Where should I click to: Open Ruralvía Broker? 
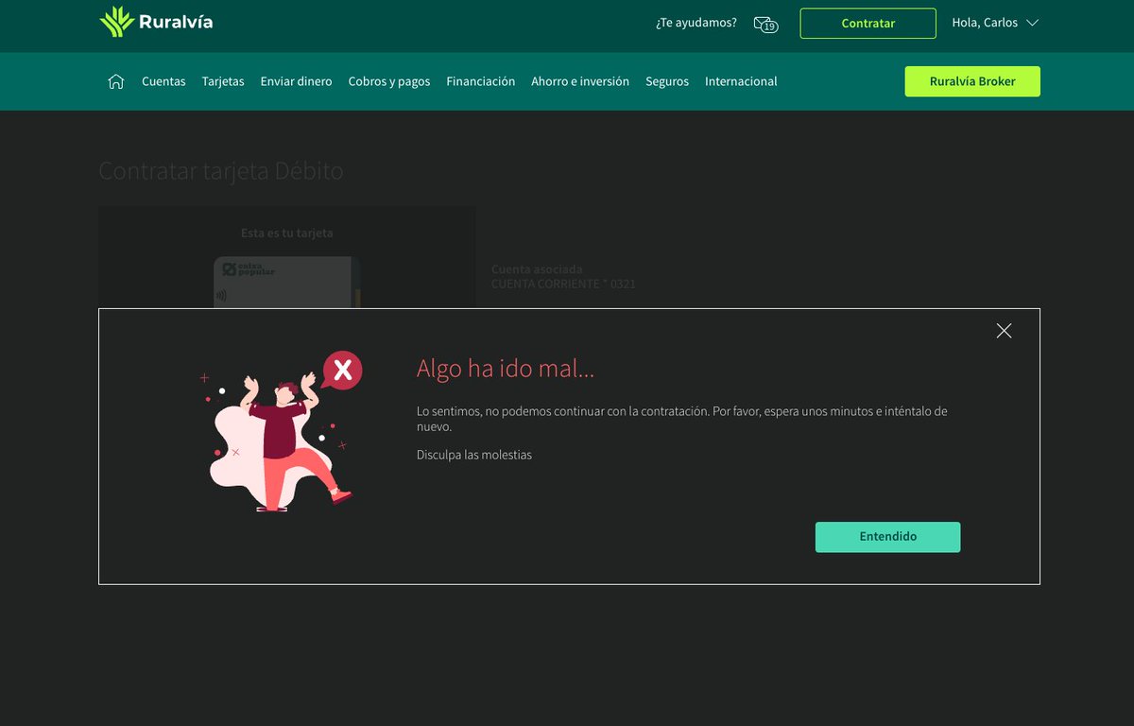(971, 81)
